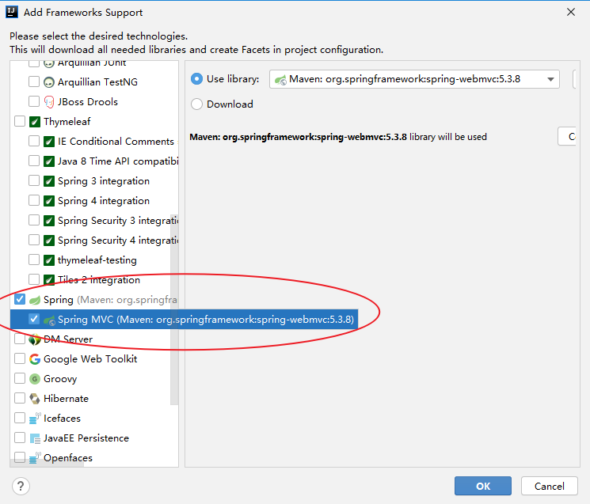
Task: Click the DM Server icon
Action: (x=35, y=339)
